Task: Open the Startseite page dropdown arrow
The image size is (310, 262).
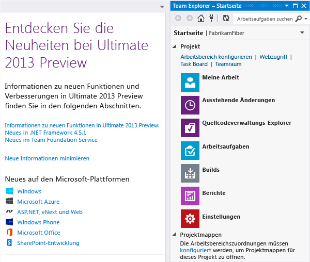Action: point(302,32)
